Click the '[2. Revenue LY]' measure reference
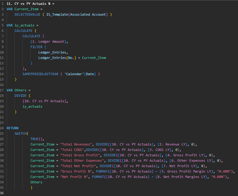Viewport: 238px width, 196px height. point(173,144)
